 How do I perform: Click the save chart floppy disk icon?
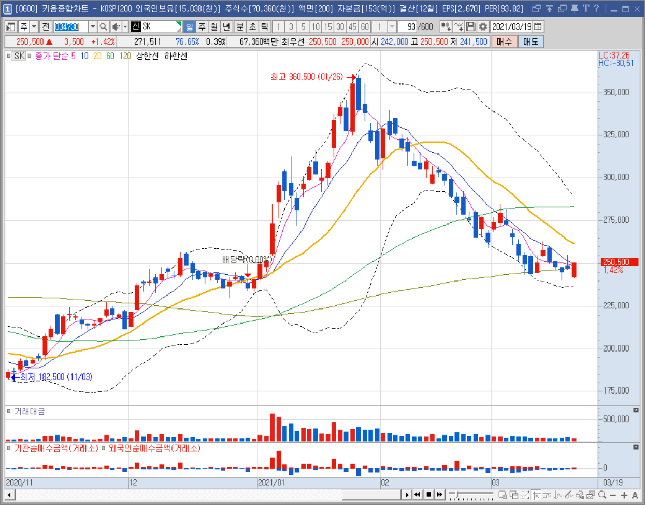(x=470, y=26)
